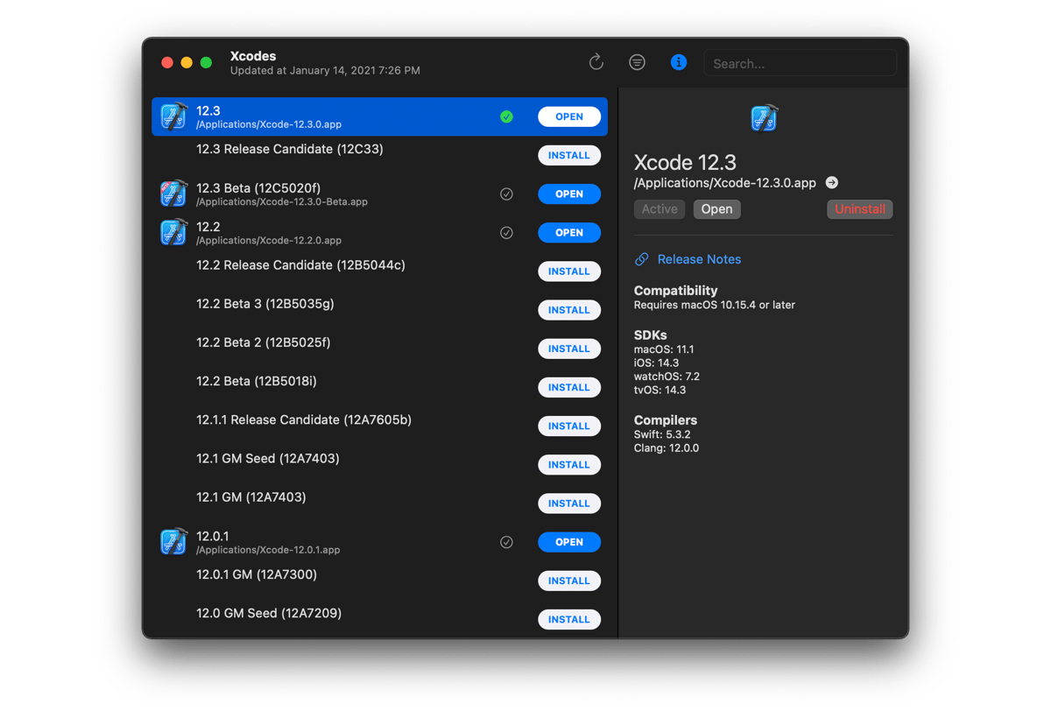Select the 12.3 Beta (12C5020f) row
This screenshot has height=711, width=1051.
coord(379,194)
